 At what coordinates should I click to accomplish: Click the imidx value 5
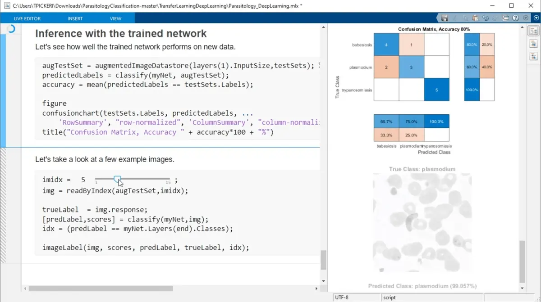click(x=83, y=180)
